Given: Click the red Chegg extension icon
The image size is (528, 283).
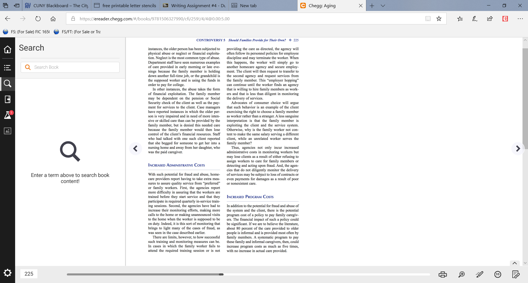Looking at the screenshot, I should click(505, 19).
